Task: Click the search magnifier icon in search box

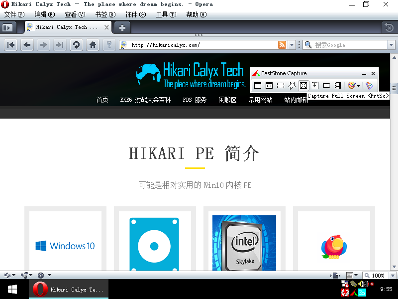Action: pyautogui.click(x=308, y=45)
